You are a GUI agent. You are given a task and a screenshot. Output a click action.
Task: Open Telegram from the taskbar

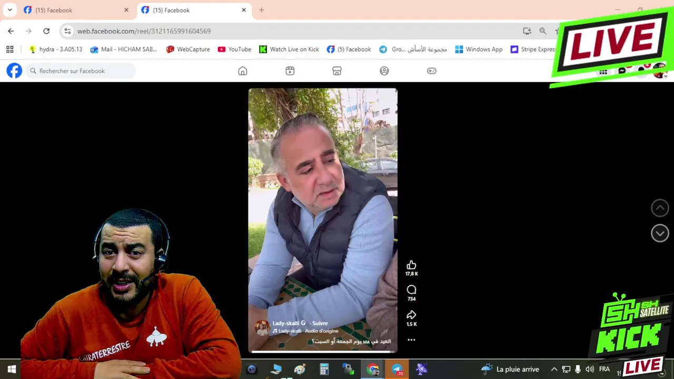click(397, 370)
